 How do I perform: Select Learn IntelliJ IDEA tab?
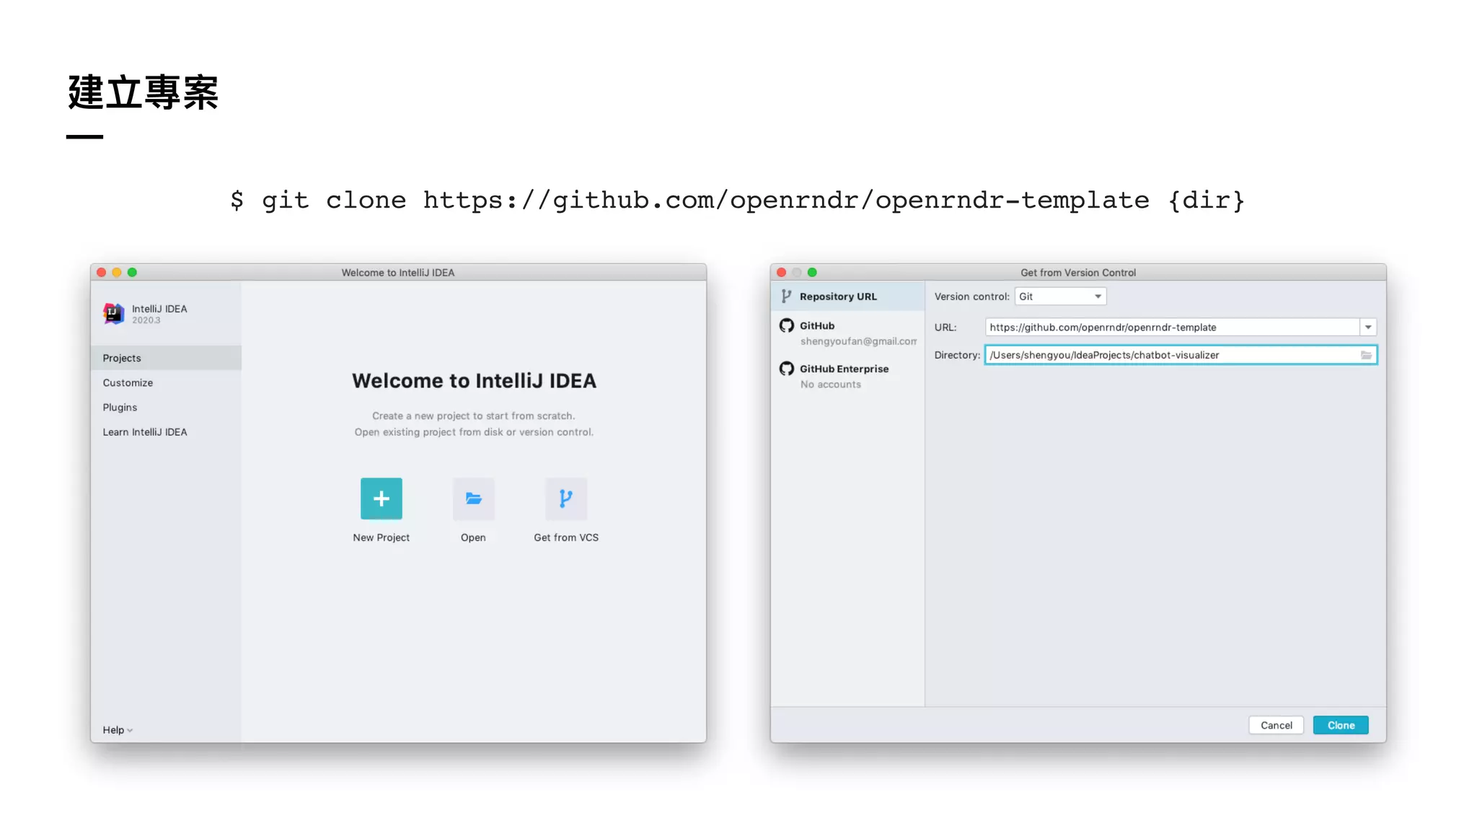pyautogui.click(x=166, y=431)
